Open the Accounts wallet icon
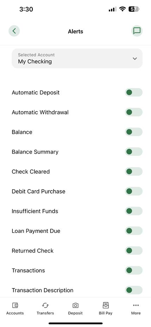151x327 pixels. pyautogui.click(x=15, y=306)
